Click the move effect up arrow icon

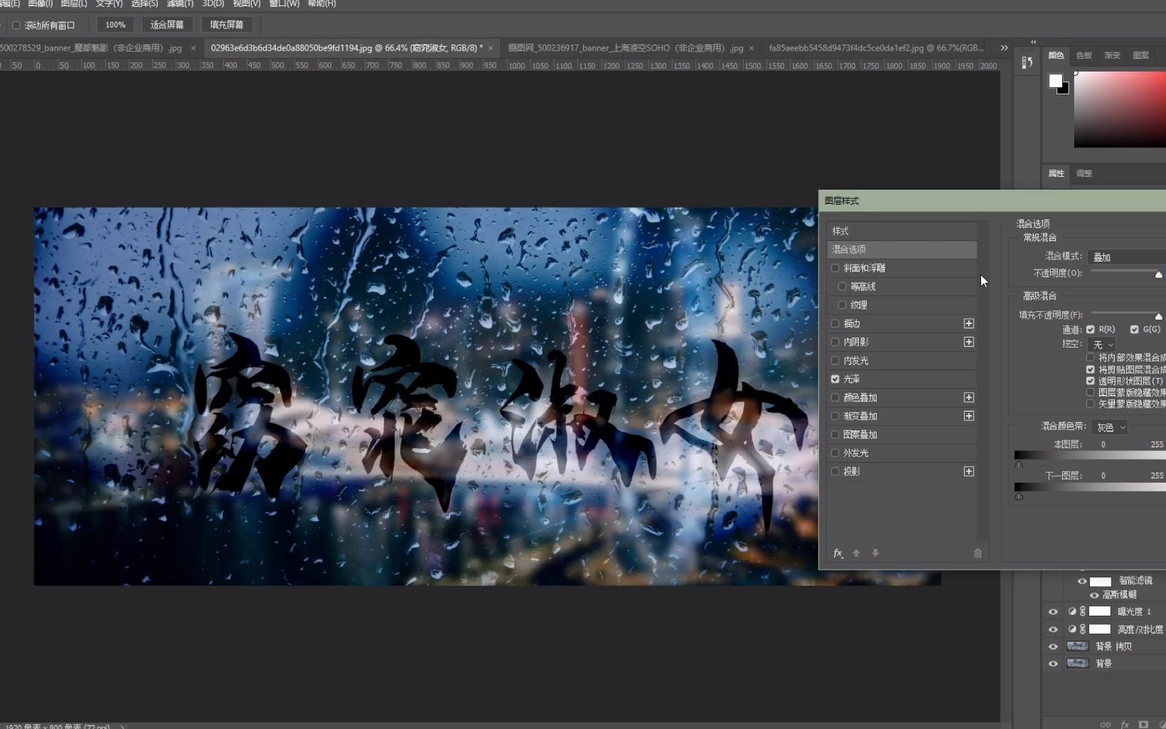point(856,553)
